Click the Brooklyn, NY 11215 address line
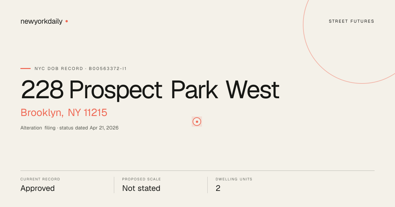Screen dimensions: 395x207 64,113
